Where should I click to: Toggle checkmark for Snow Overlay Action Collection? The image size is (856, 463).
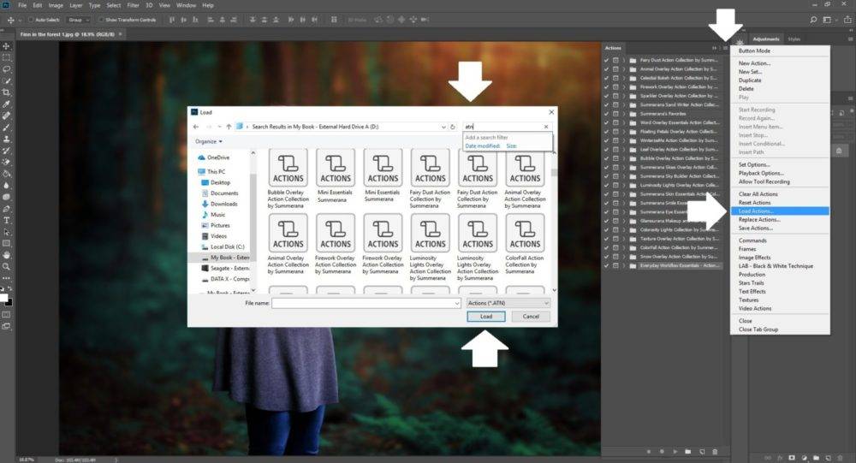[607, 257]
